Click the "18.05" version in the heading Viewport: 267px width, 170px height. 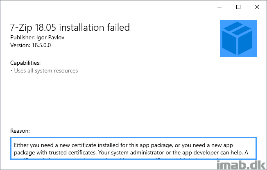45,27
